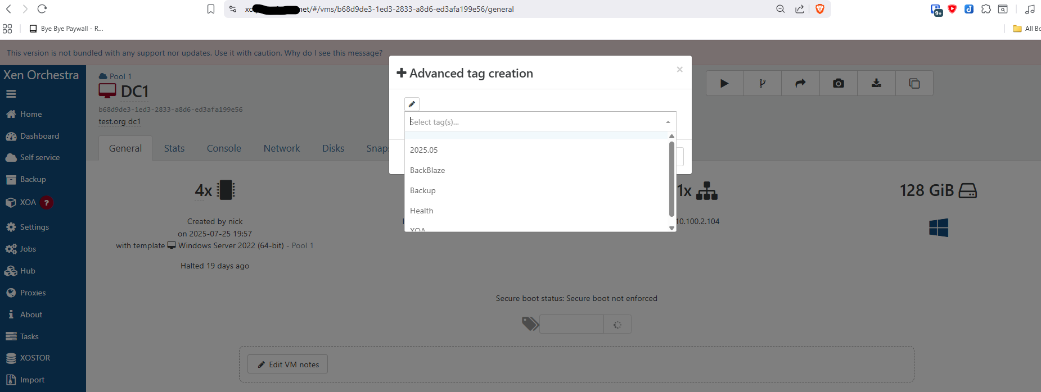The width and height of the screenshot is (1041, 392).
Task: Click the 4x CPU count
Action: 204,191
